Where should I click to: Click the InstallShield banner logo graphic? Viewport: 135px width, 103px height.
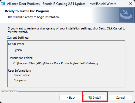(x=126, y=15)
